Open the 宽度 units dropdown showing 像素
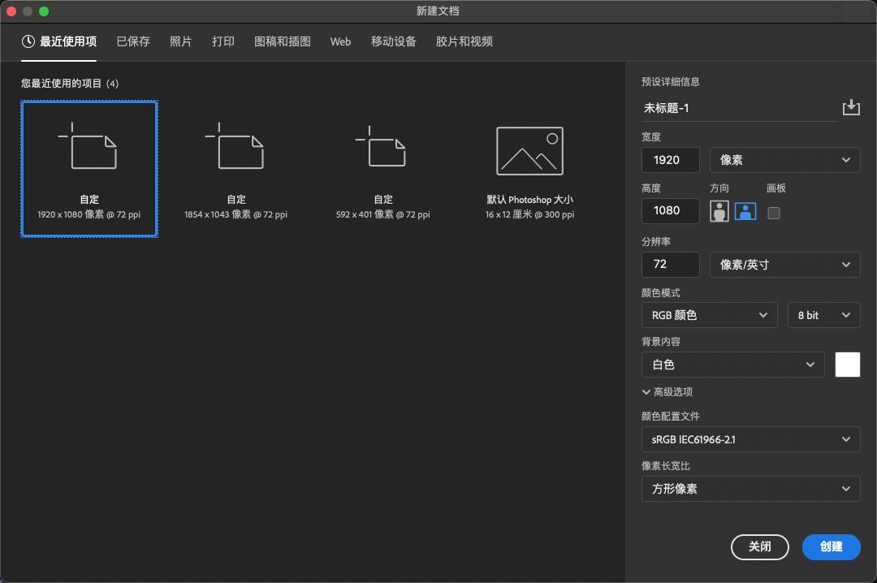The height and width of the screenshot is (583, 877). coord(784,160)
